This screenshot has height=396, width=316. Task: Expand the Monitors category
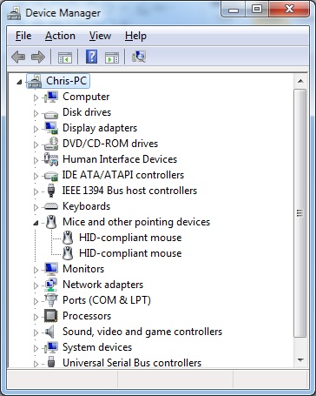coord(36,270)
